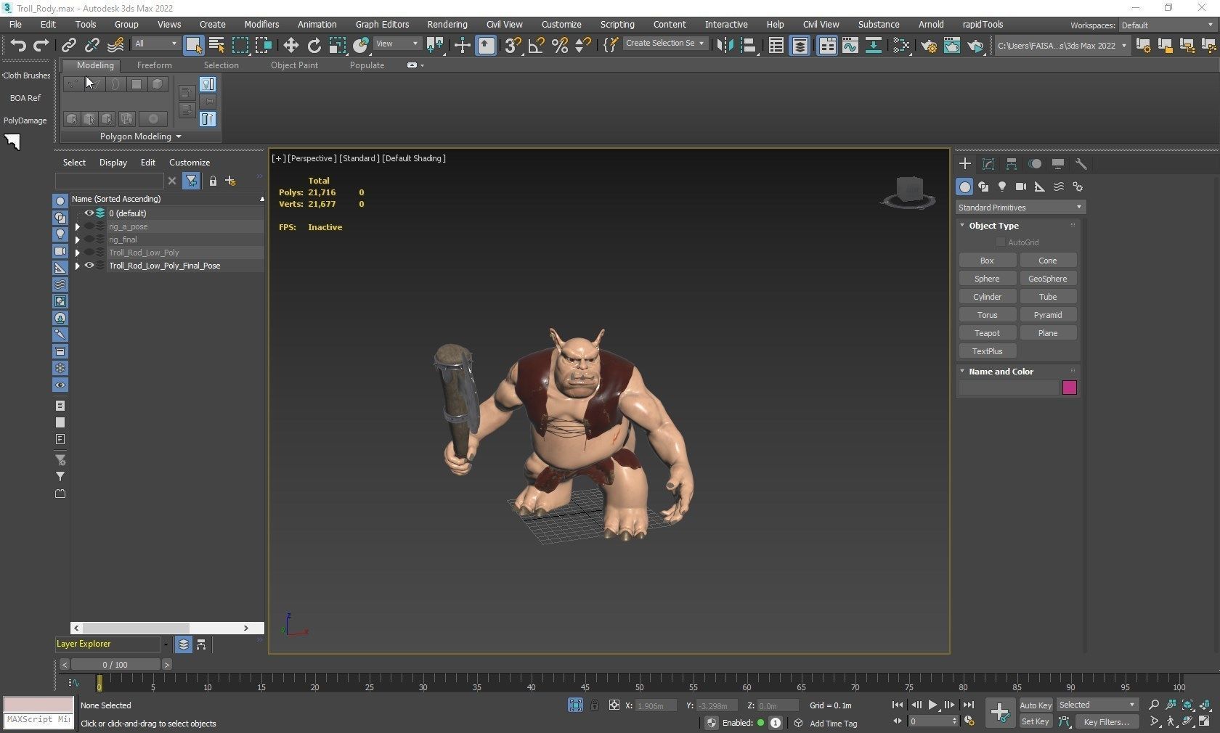
Task: Toggle visibility of 0 (default) layer
Action: [89, 213]
